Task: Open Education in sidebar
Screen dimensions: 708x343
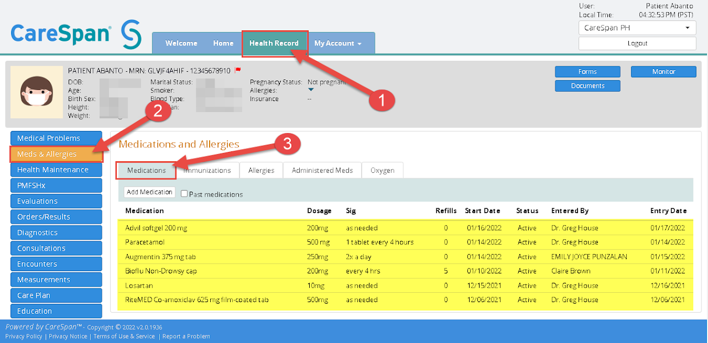Action: pos(56,311)
